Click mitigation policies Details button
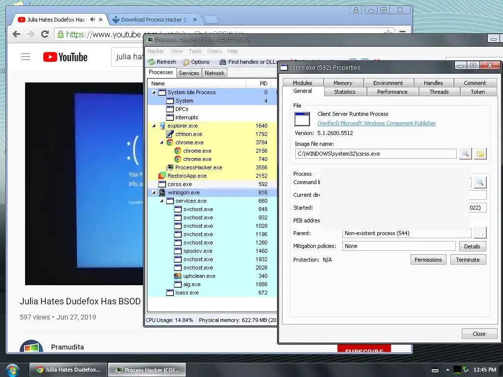 (472, 246)
